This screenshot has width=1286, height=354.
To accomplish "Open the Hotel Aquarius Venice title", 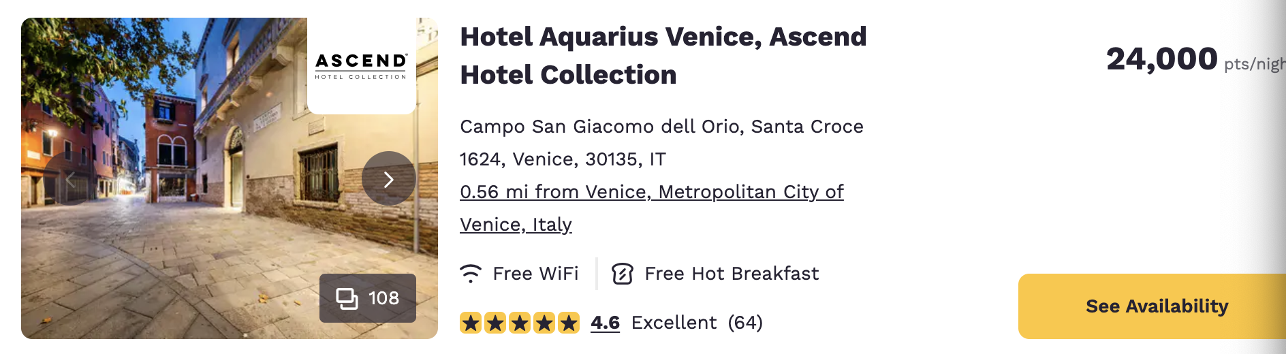I will point(663,55).
